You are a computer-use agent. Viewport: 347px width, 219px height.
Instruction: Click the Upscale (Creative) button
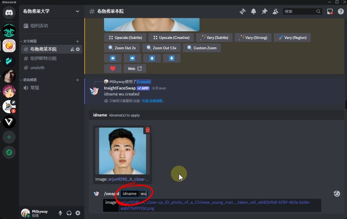coord(171,37)
